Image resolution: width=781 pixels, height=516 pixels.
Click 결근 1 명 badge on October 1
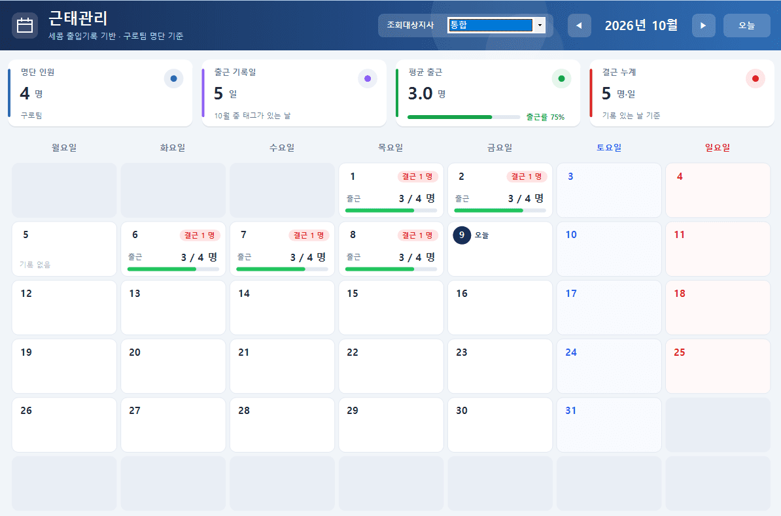pyautogui.click(x=417, y=177)
